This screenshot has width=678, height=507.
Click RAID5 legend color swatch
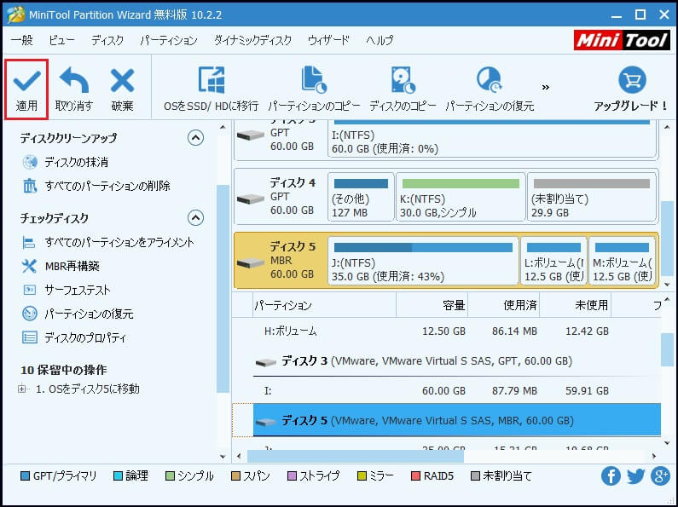[x=415, y=476]
